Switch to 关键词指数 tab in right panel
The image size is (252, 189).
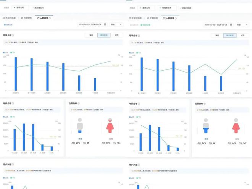click(135, 18)
